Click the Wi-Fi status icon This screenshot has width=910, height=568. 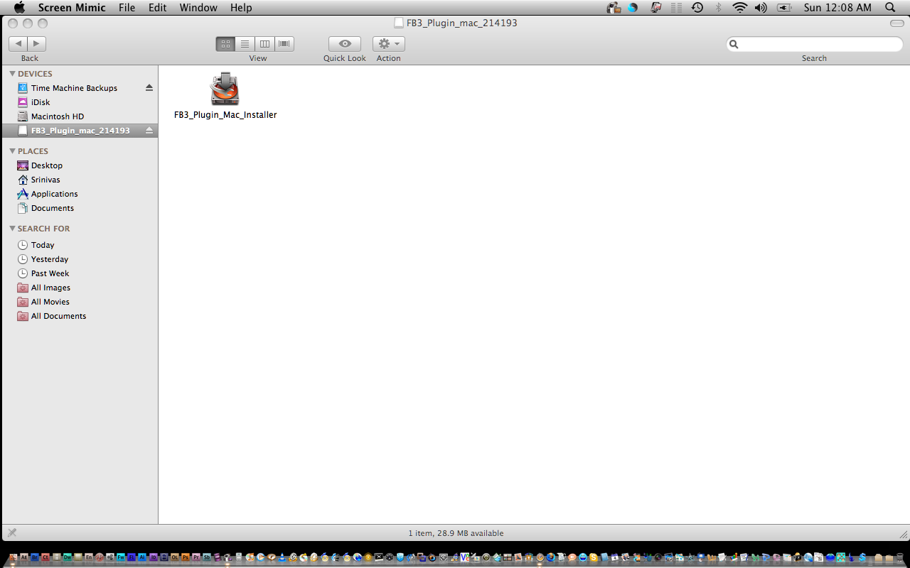[x=740, y=8]
